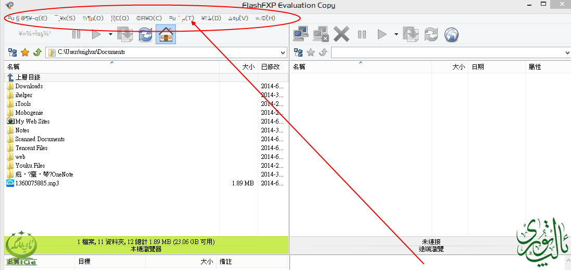This screenshot has height=270, width=571.
Task: Click the 本機瀏覽器 status label
Action: [x=146, y=249]
